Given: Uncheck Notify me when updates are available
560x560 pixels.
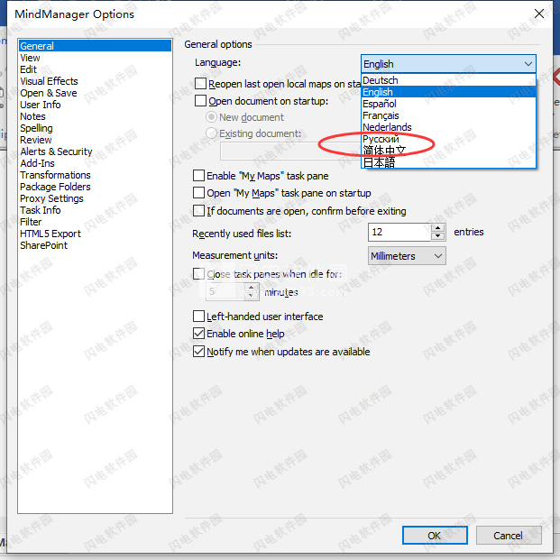Looking at the screenshot, I should pos(198,352).
